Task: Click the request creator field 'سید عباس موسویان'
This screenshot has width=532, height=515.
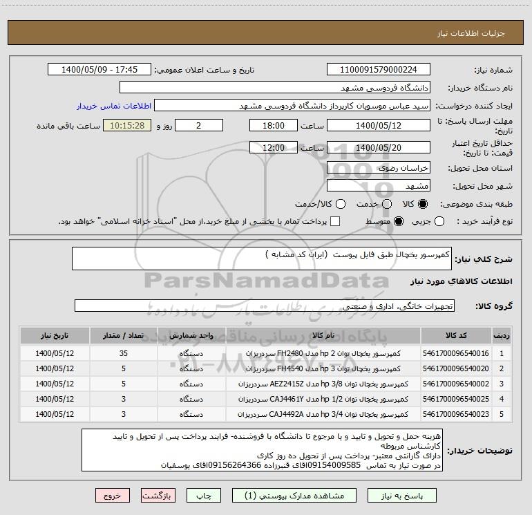Action: coord(292,105)
